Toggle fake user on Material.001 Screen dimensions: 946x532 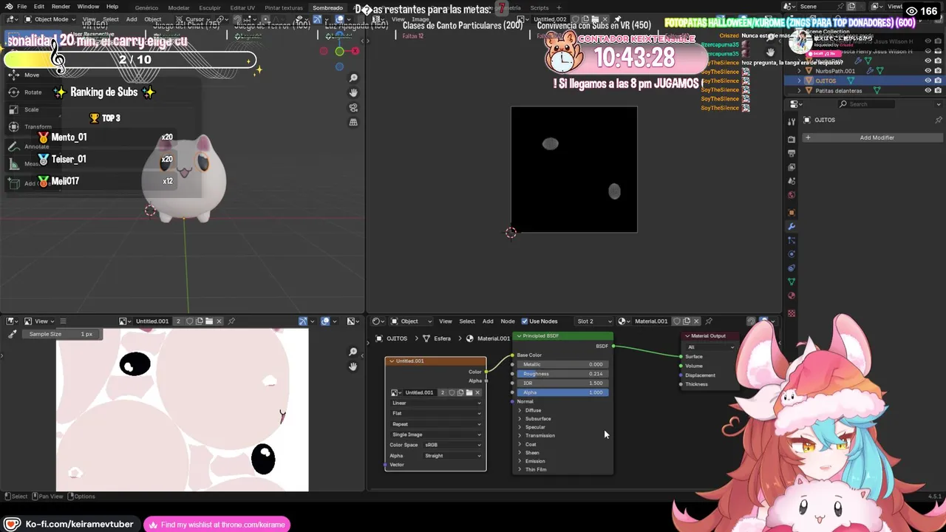point(677,321)
